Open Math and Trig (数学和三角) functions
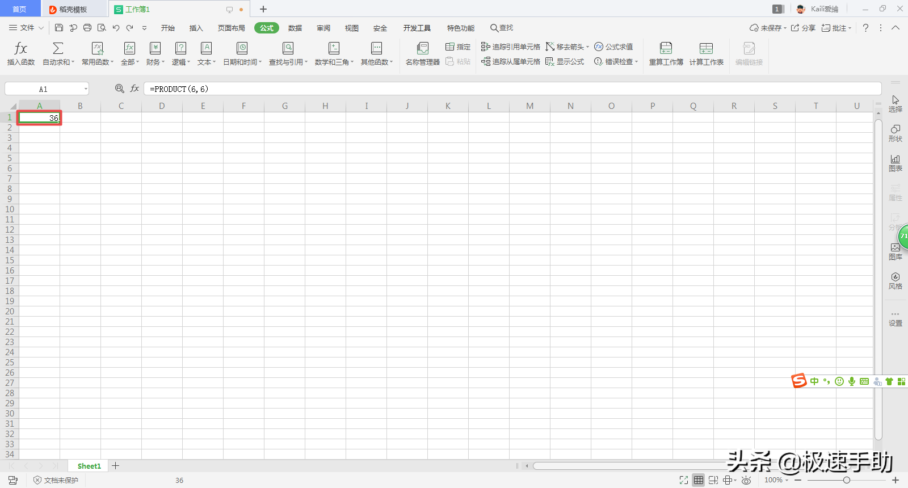The width and height of the screenshot is (908, 488). 334,54
